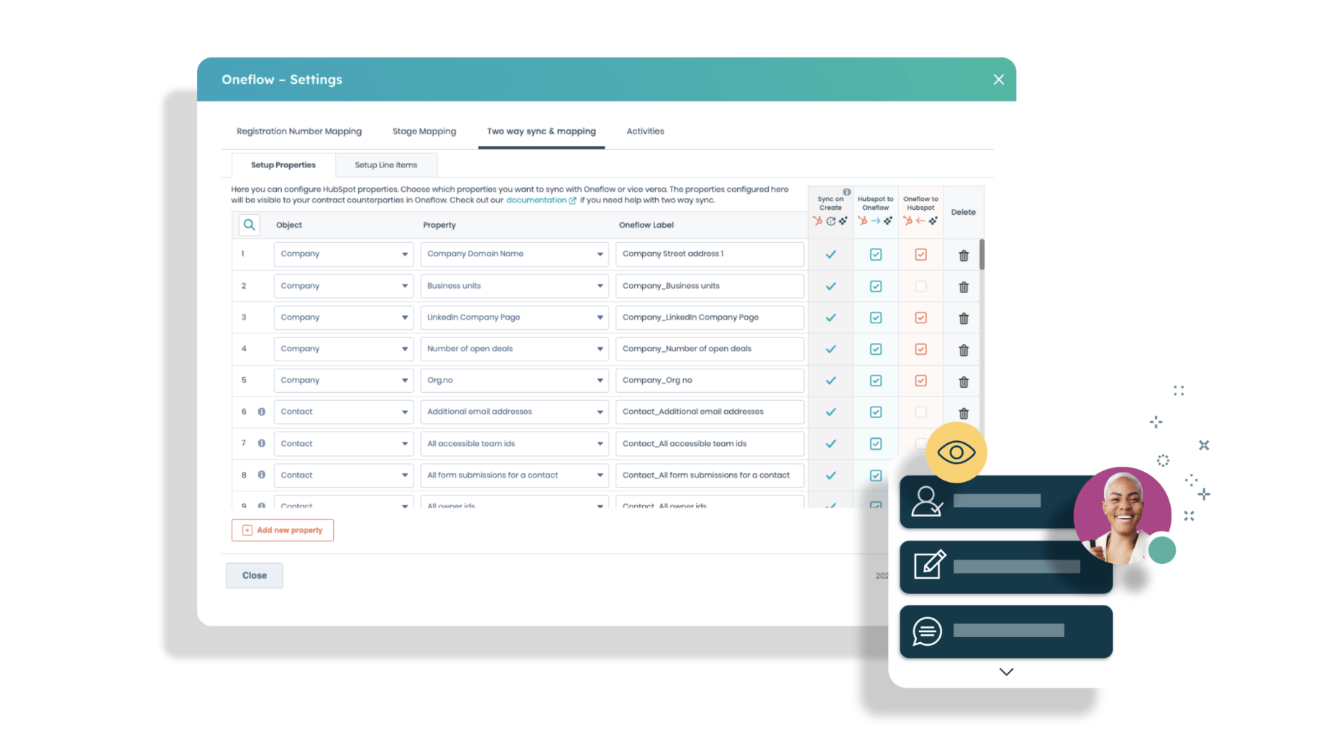The image size is (1339, 752).
Task: Delete the Additional email addresses row
Action: click(x=964, y=413)
